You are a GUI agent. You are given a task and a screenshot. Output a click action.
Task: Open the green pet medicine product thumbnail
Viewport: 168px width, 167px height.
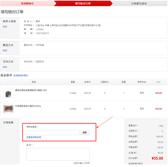click(x=8, y=93)
